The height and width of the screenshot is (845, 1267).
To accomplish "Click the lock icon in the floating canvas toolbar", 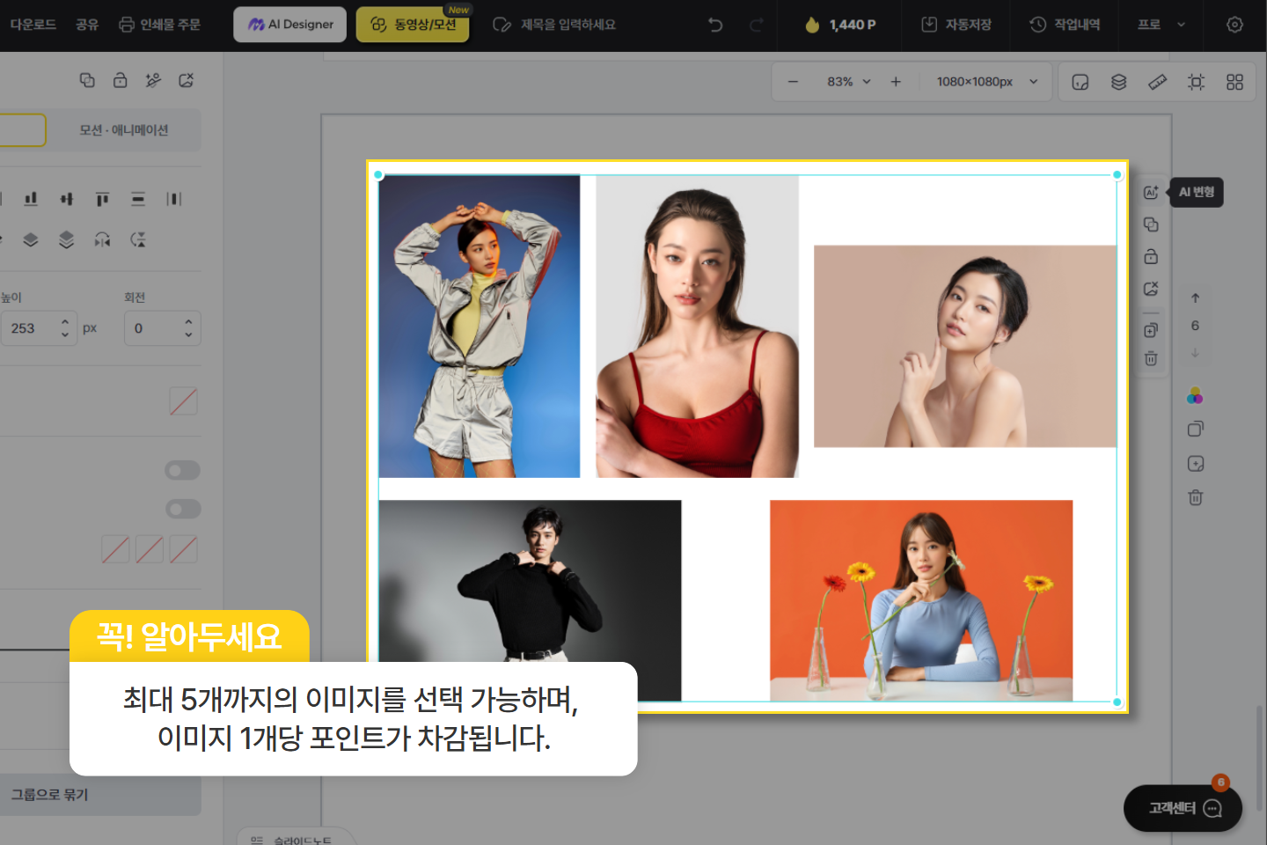I will 1151,257.
